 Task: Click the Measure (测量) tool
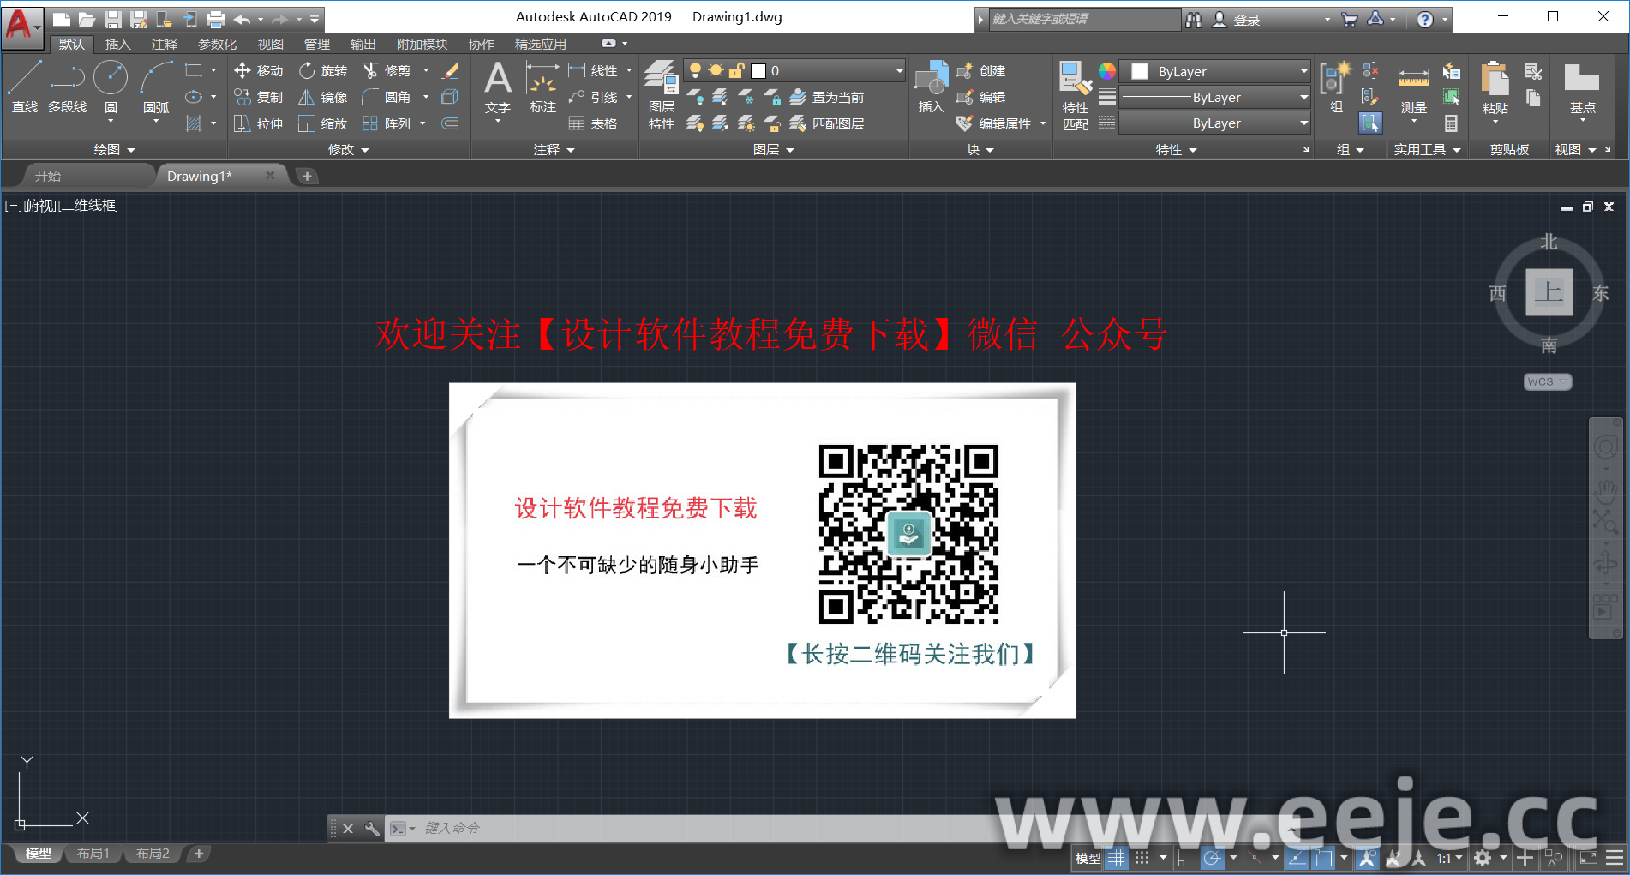point(1413,90)
